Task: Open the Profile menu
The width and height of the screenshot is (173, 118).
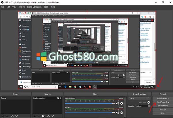Action: 22,7
